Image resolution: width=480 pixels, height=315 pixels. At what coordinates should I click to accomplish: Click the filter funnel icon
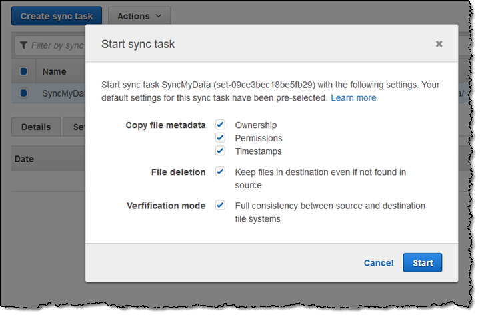click(23, 45)
